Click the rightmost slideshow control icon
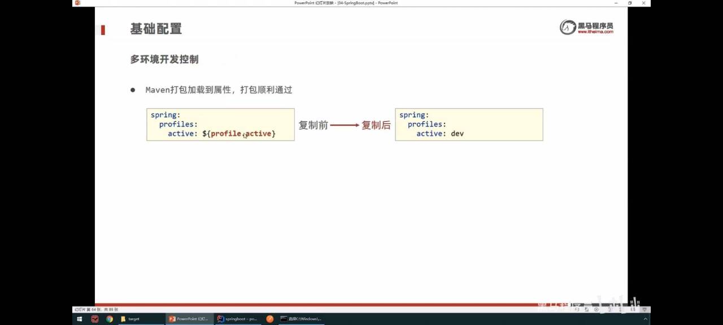Viewport: 723px width, 325px height. (644, 309)
